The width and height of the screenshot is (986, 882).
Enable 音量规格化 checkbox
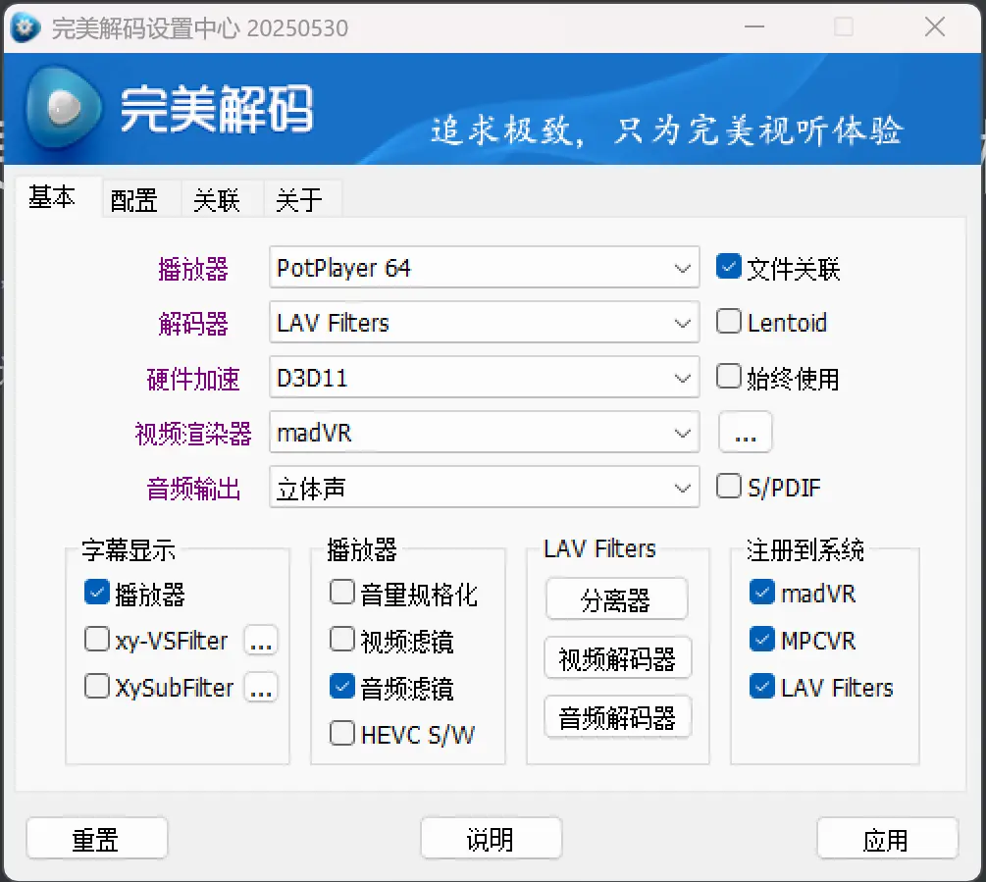[342, 593]
